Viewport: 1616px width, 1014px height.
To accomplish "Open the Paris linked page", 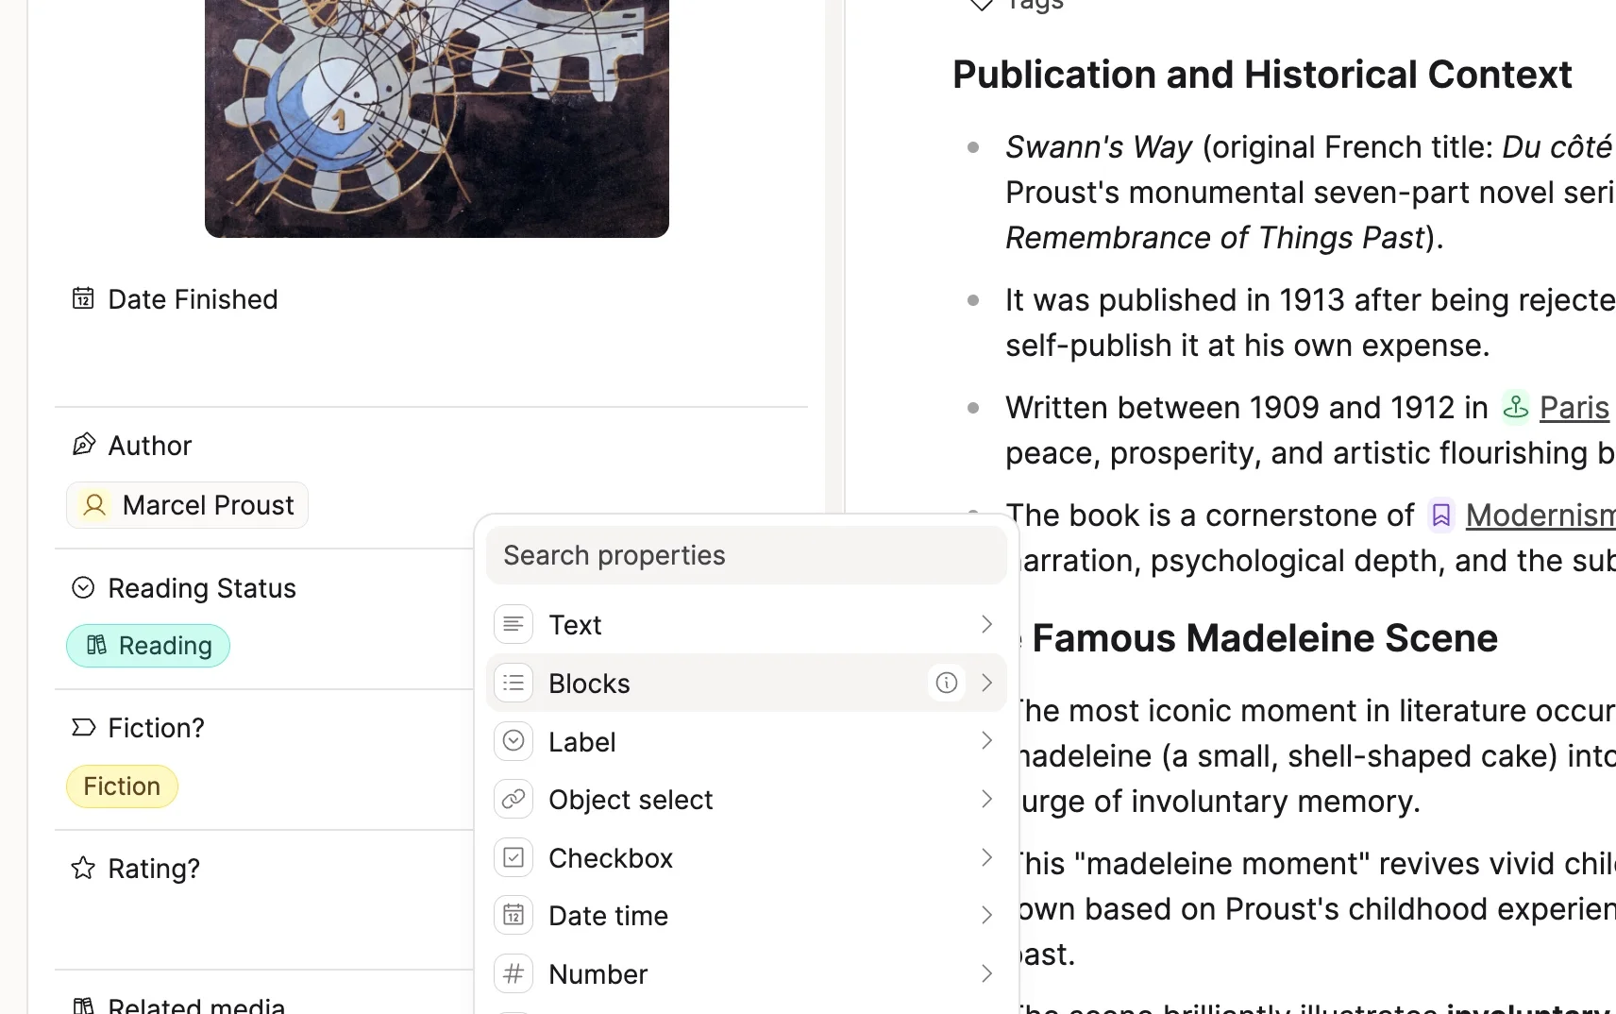I will 1574,407.
